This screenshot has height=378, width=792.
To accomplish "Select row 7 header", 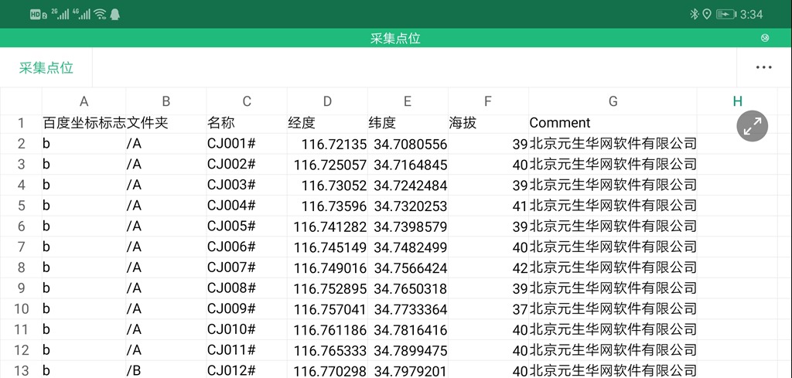I will [x=21, y=267].
